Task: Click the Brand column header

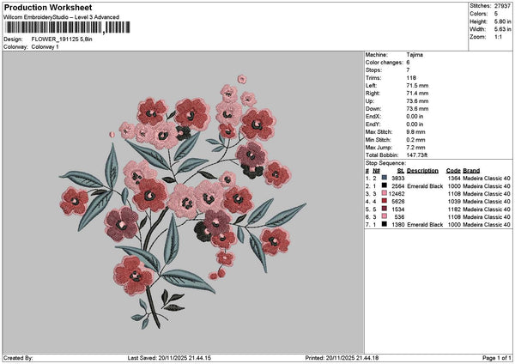Action: (471, 171)
